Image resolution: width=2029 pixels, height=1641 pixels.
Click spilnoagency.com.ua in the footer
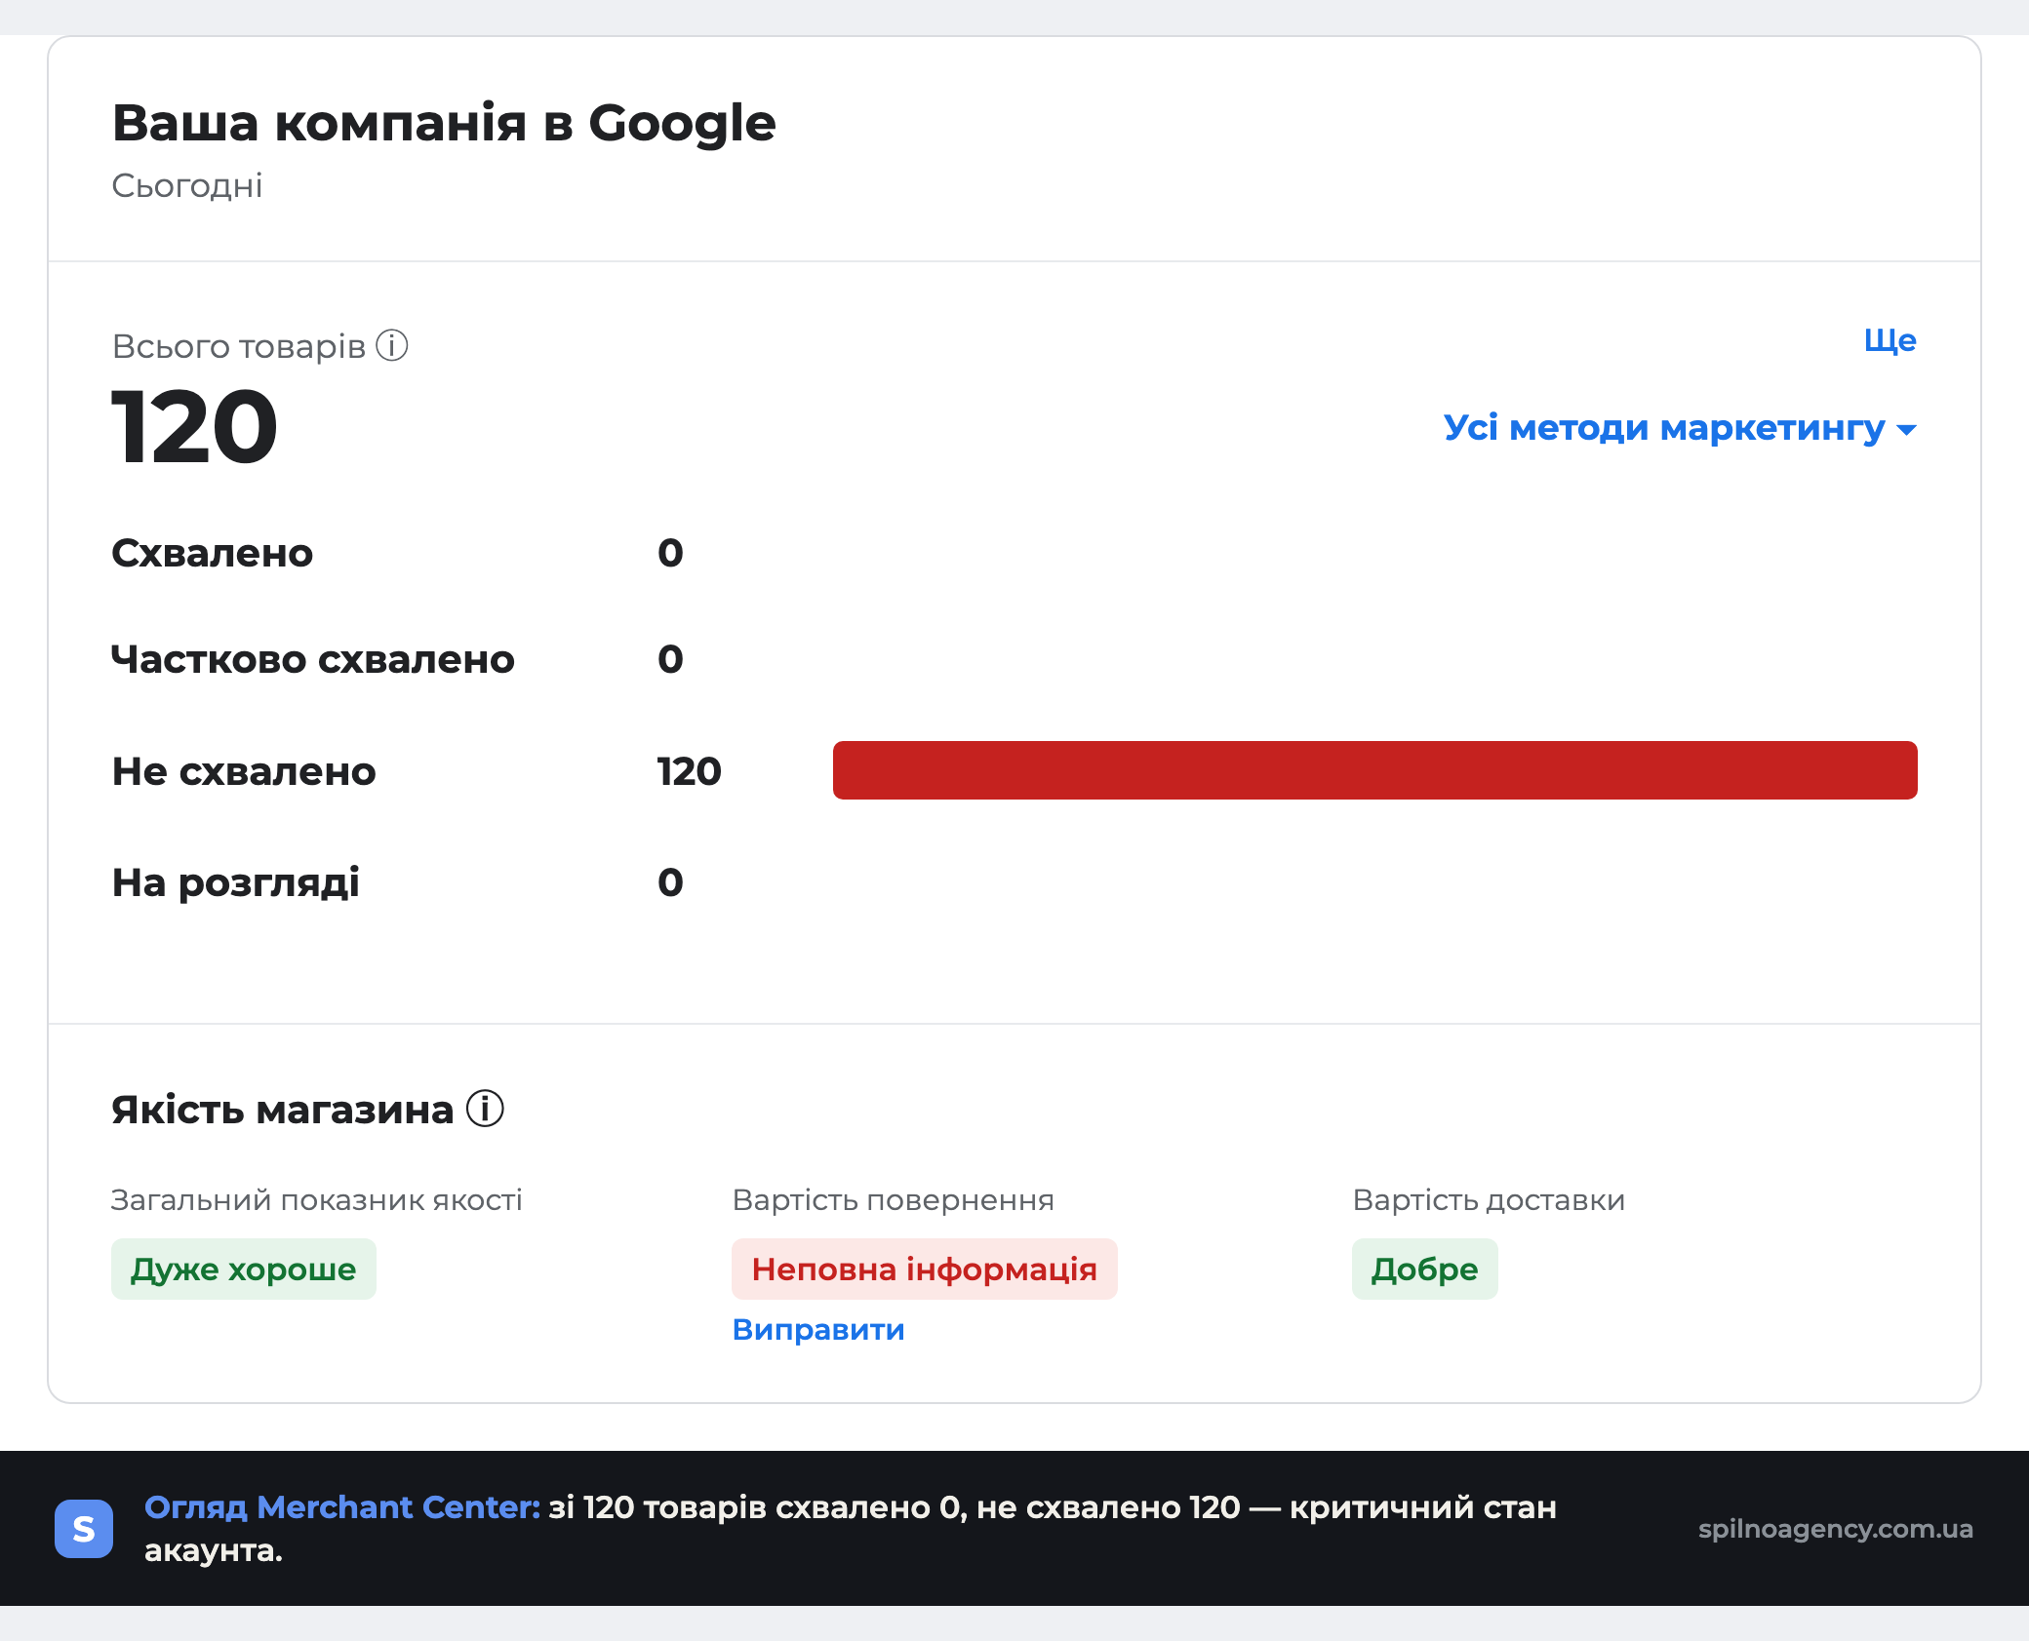tap(1836, 1528)
